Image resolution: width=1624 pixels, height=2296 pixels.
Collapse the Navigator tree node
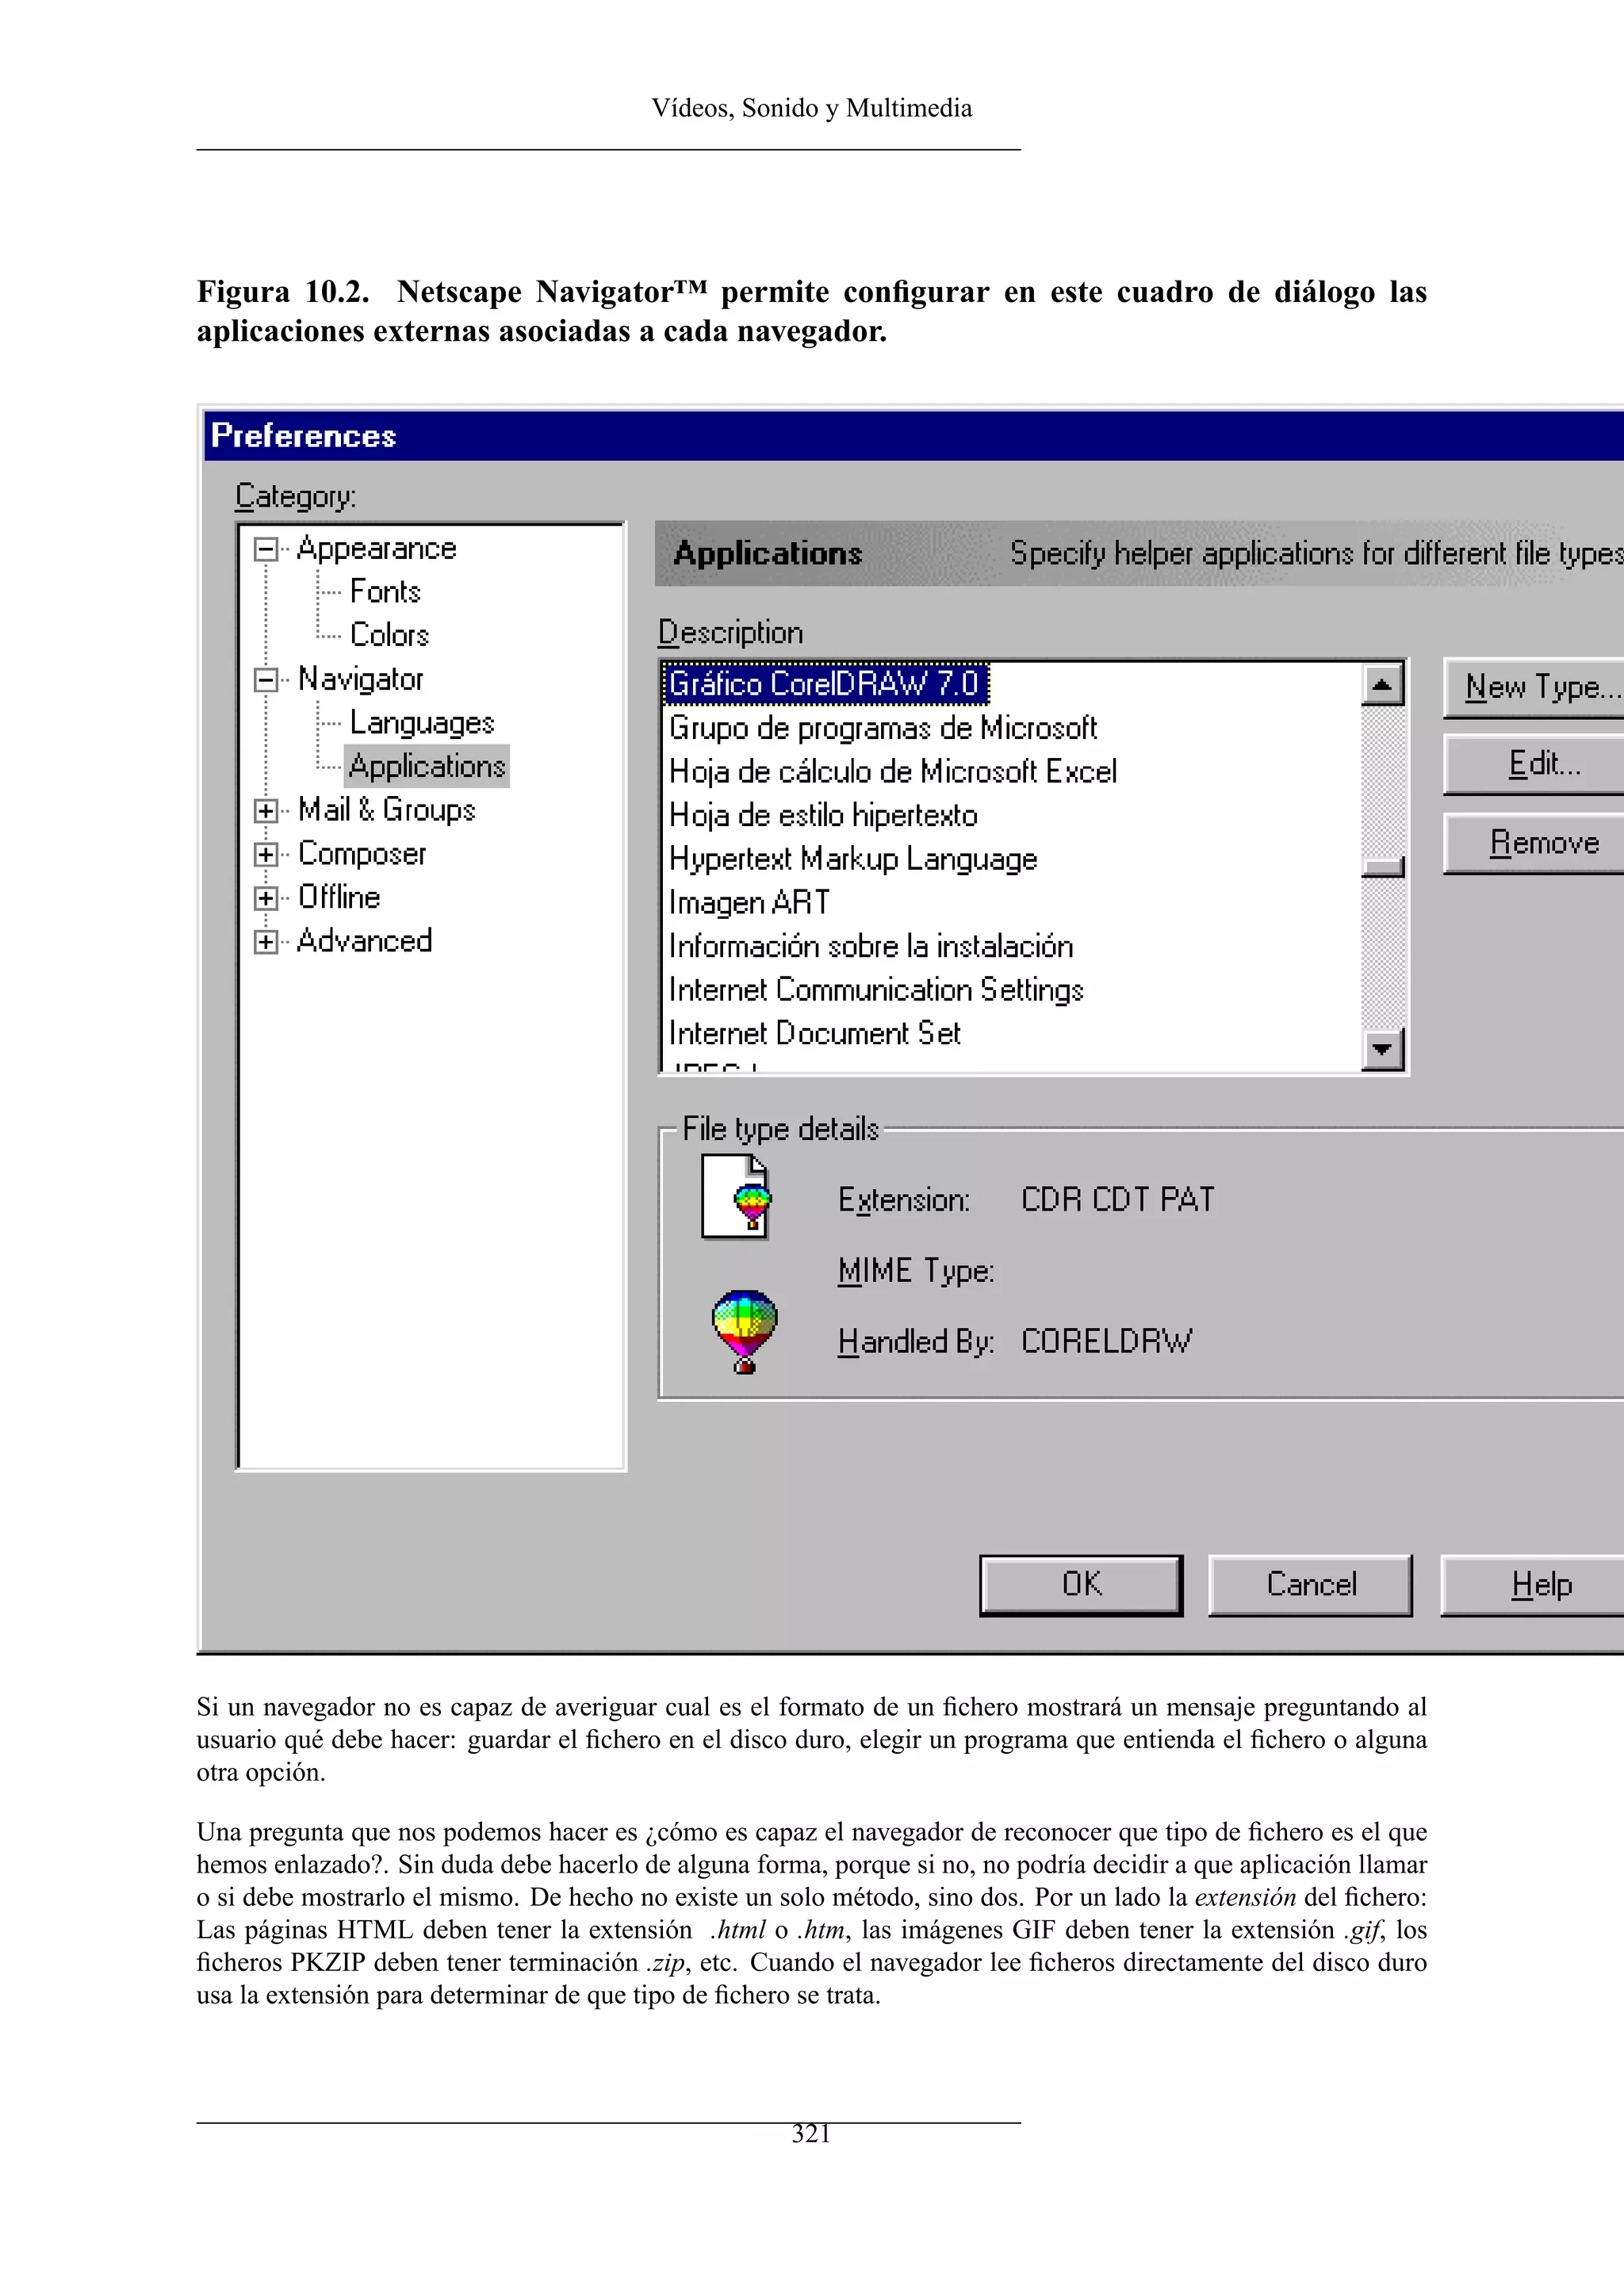coord(265,680)
